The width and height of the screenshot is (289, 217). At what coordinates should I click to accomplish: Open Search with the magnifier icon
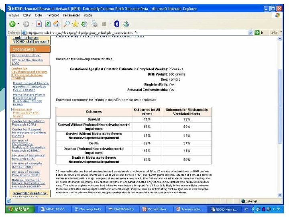[66, 24]
